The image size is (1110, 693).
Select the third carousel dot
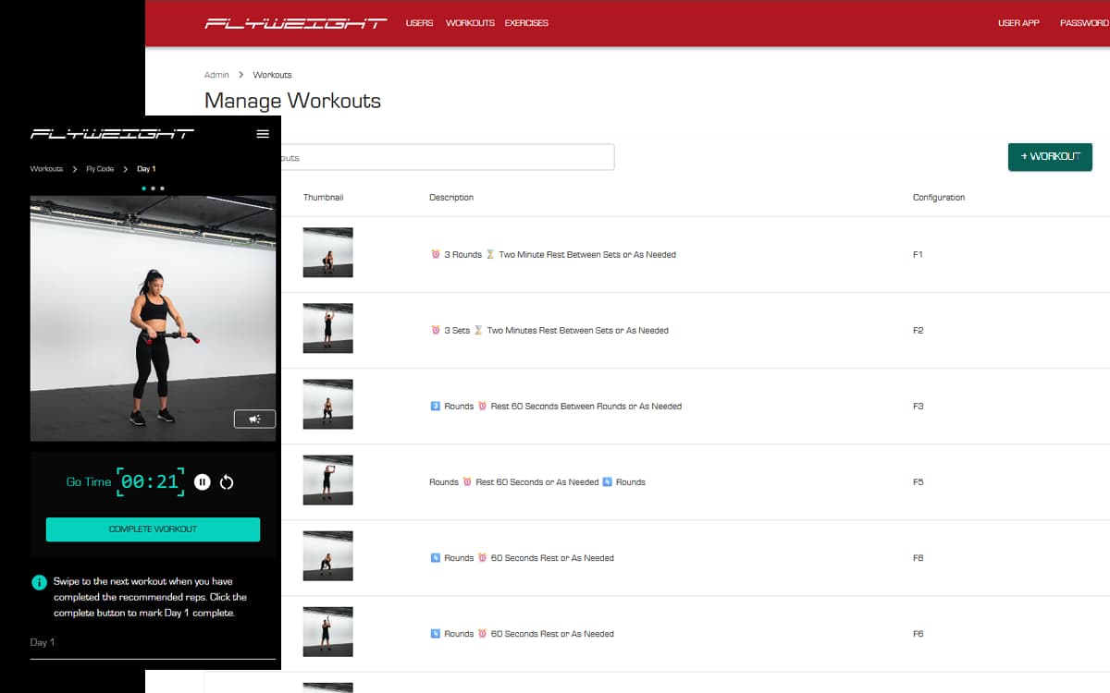[x=163, y=188]
